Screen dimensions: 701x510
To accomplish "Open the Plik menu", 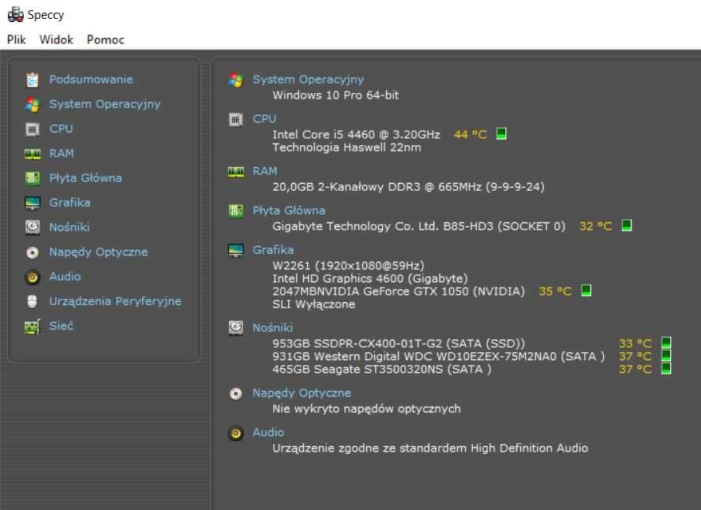I will click(x=16, y=39).
